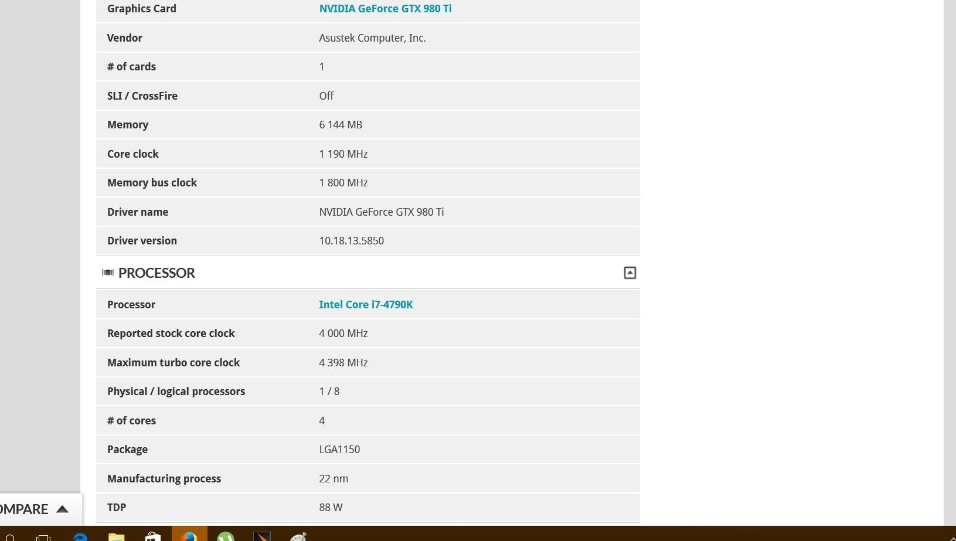Screen dimensions: 956x541
Task: Select the '1 190 MHz' core clock value
Action: (343, 154)
